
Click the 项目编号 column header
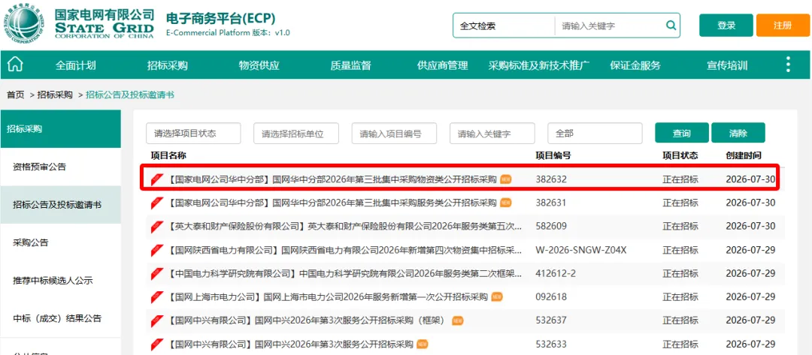coord(553,155)
